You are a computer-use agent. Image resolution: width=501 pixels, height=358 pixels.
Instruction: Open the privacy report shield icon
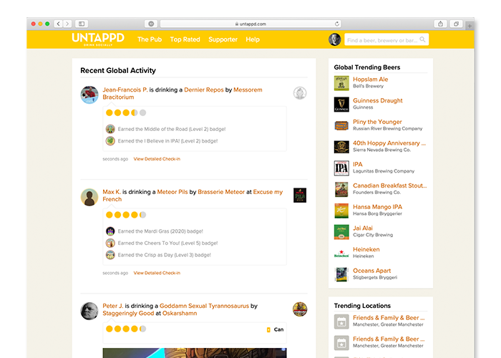point(151,24)
